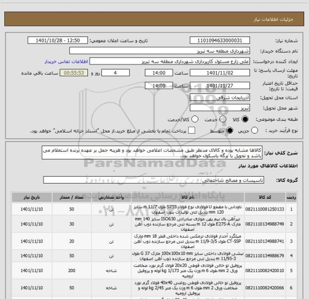Screen dimensions: 309x299
Task: Click the شماره نیاز number field
Action: pos(220,40)
